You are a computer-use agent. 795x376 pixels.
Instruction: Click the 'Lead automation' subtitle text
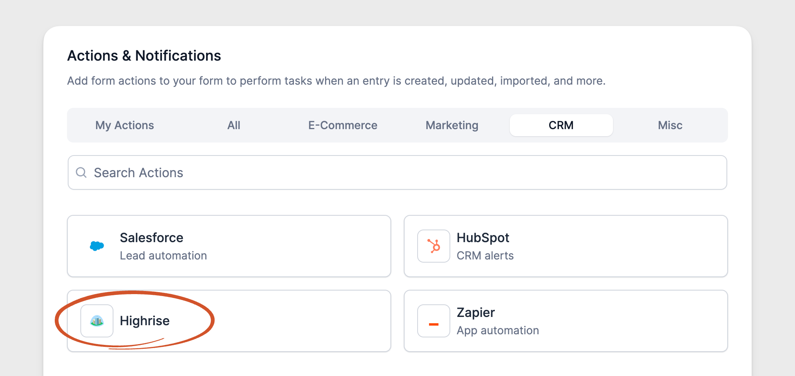coord(163,256)
